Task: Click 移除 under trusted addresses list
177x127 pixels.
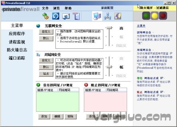Action: click(71, 116)
